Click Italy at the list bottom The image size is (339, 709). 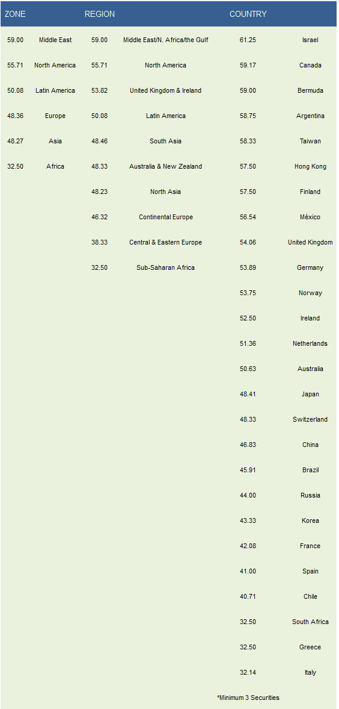click(310, 672)
